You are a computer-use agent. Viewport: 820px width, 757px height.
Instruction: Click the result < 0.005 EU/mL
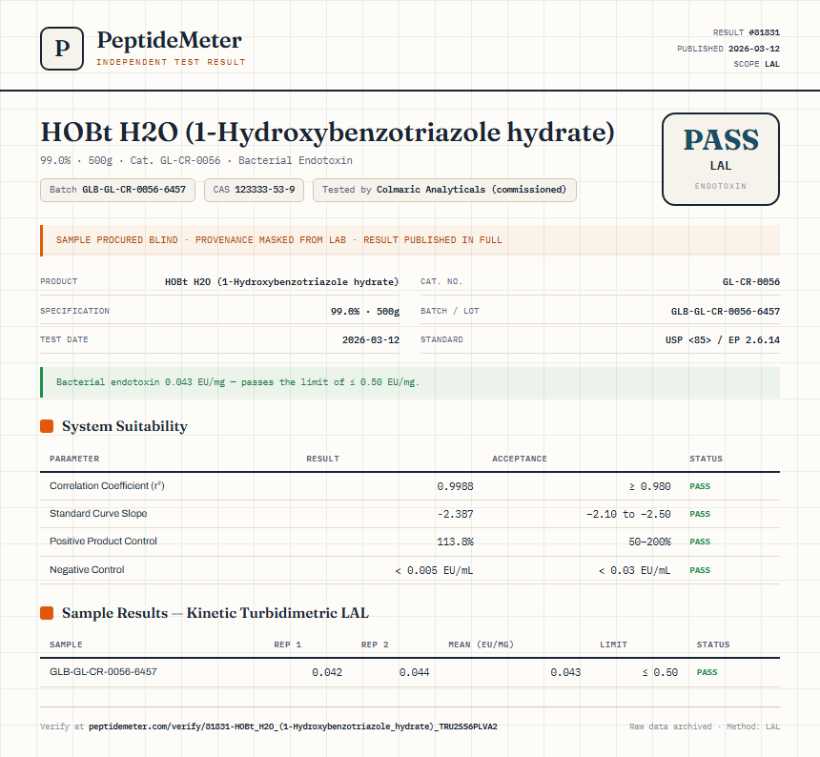pyautogui.click(x=434, y=570)
